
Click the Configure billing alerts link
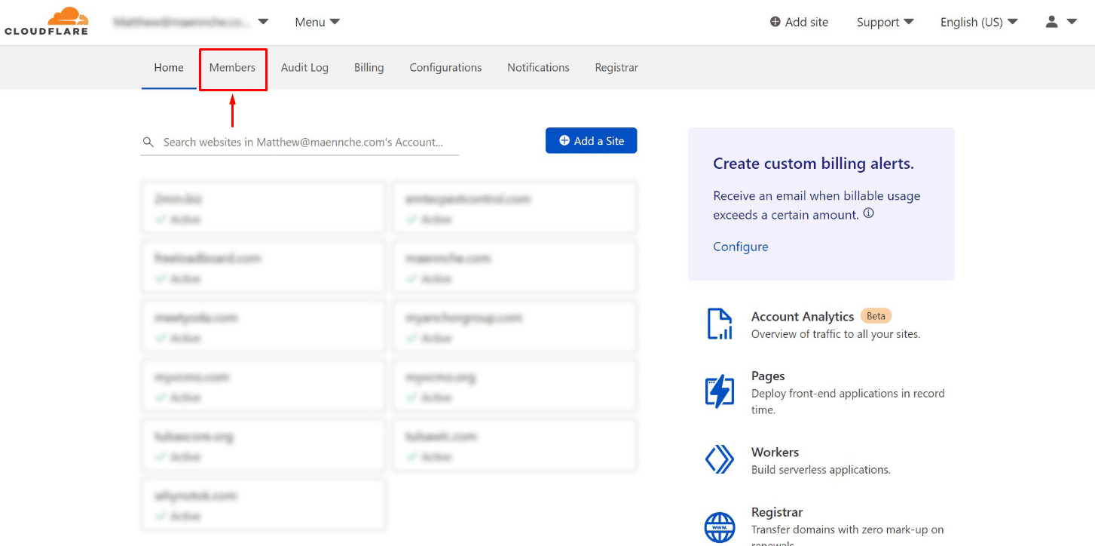click(x=740, y=247)
